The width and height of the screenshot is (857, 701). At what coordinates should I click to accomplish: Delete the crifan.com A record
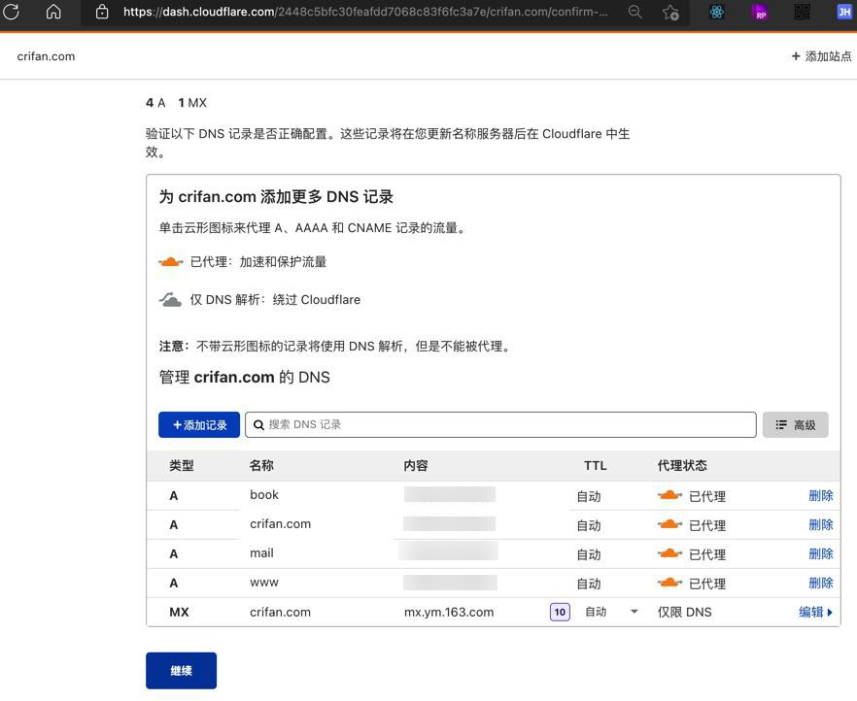[x=821, y=524]
